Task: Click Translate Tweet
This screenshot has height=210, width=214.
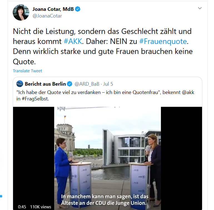Action: [28, 71]
